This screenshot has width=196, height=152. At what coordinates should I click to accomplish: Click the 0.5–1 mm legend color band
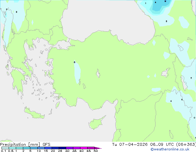(12, 148)
